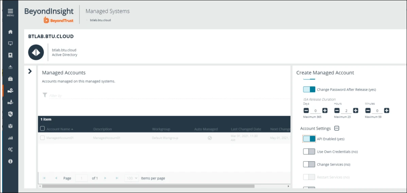The width and height of the screenshot is (407, 193).
Task: Decrease ISA release Days value
Action: 306,111
